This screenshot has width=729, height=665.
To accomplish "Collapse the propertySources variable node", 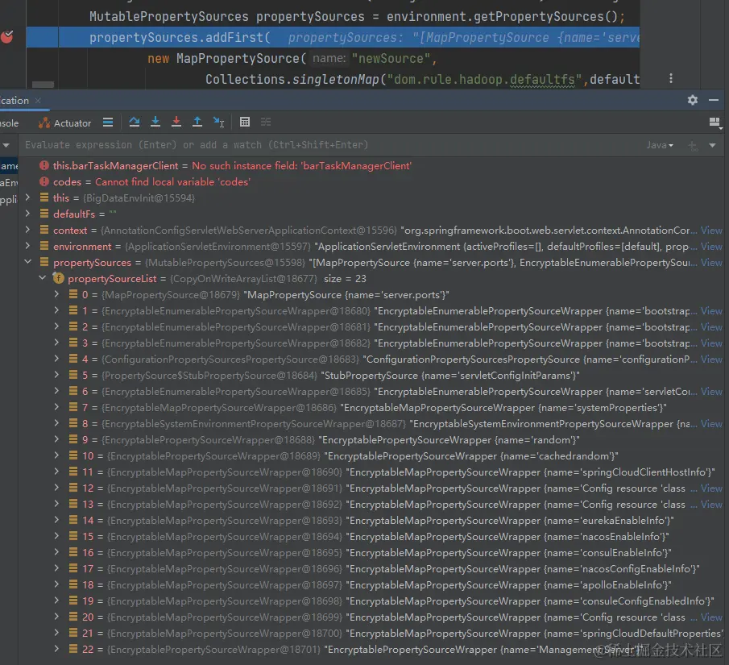I will click(x=28, y=262).
